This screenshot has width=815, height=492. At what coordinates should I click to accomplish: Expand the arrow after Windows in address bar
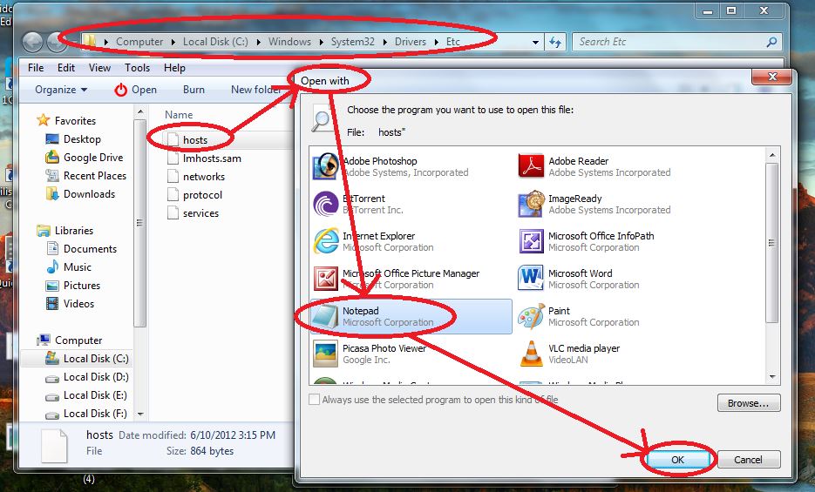322,42
